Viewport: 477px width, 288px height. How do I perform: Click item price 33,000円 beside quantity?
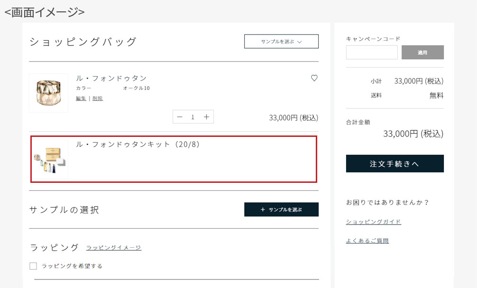(x=294, y=117)
